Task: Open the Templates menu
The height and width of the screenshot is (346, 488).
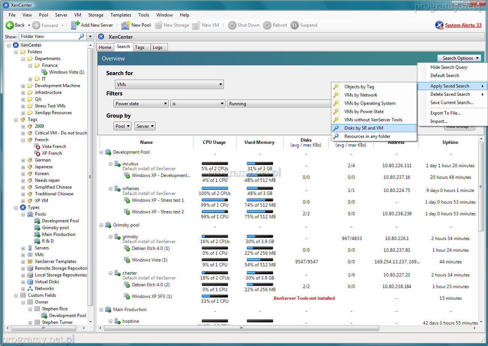Action: (121, 15)
